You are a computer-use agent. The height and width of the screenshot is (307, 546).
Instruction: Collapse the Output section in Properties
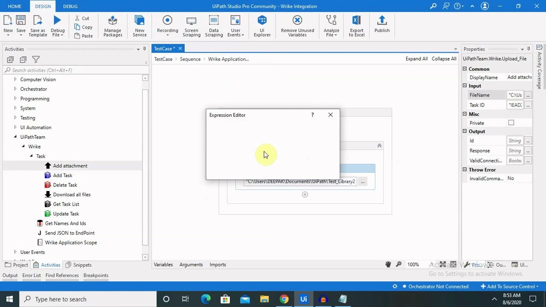[x=465, y=131]
